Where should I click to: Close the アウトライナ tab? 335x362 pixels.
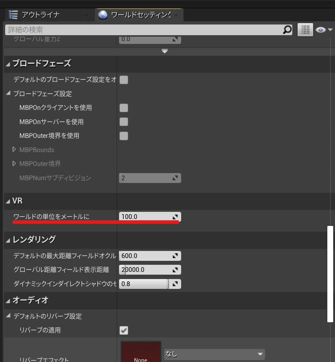86,15
